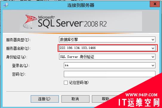Click the 登录名 field containing sa
Viewport: 162px width, 108px height.
tap(109, 65)
